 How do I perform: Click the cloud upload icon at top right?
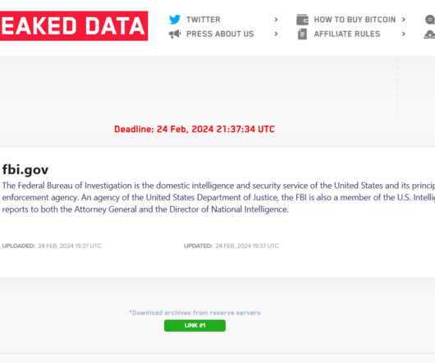coord(430,34)
